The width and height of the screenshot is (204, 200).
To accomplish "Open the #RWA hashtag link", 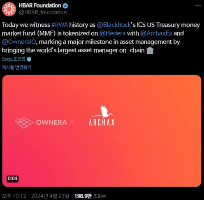I will (x=60, y=25).
